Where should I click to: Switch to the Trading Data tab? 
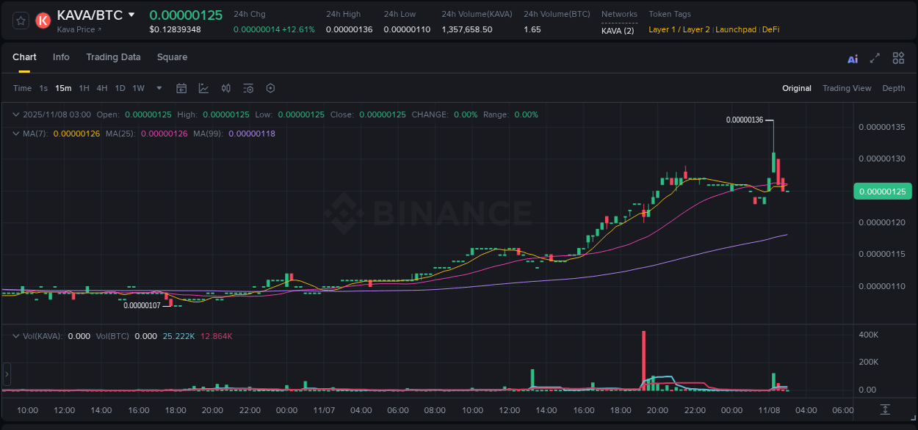(113, 57)
